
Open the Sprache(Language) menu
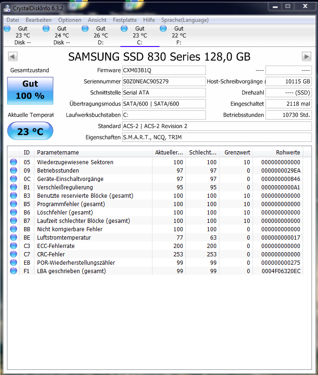pos(185,20)
